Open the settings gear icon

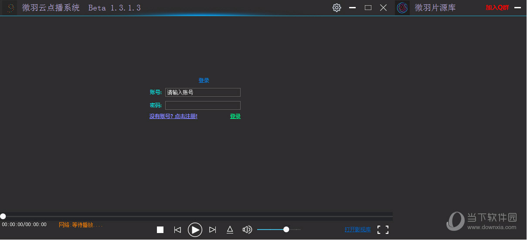(337, 8)
